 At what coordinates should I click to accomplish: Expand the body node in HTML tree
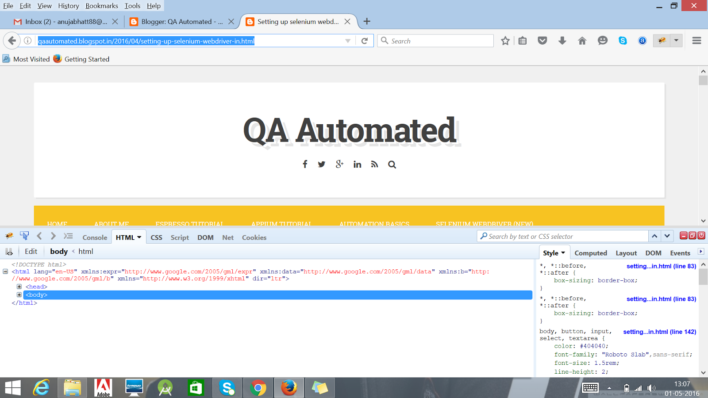(19, 295)
